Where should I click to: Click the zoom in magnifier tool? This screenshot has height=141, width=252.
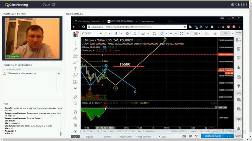coord(75,103)
